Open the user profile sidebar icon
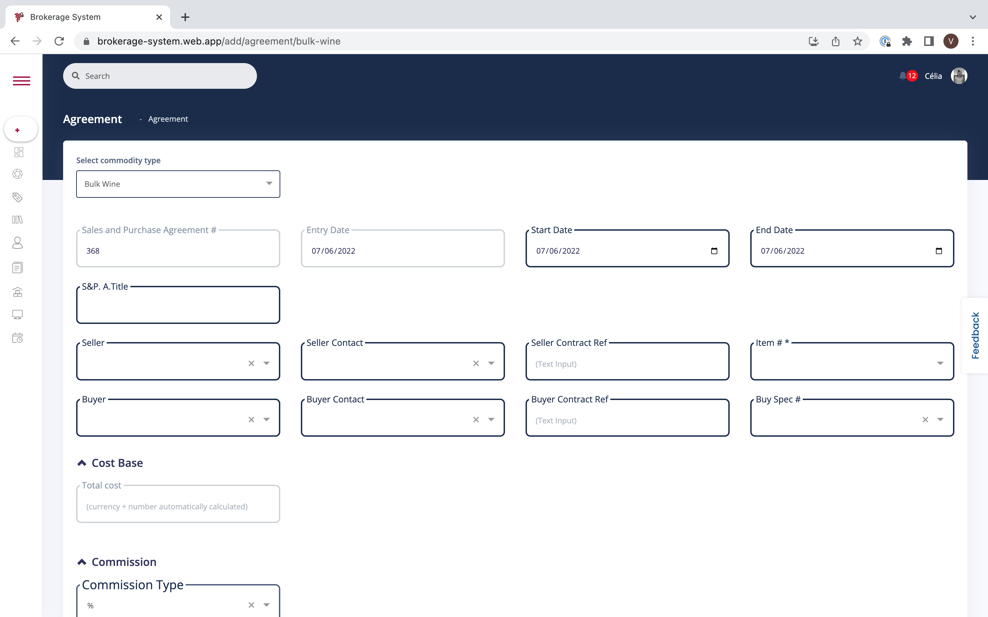The image size is (988, 617). 17,243
